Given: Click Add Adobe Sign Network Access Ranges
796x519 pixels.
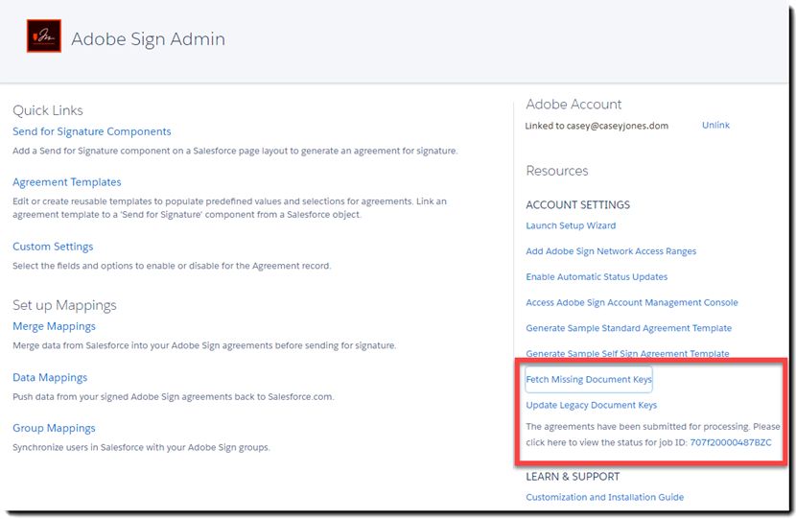Looking at the screenshot, I should [x=611, y=251].
